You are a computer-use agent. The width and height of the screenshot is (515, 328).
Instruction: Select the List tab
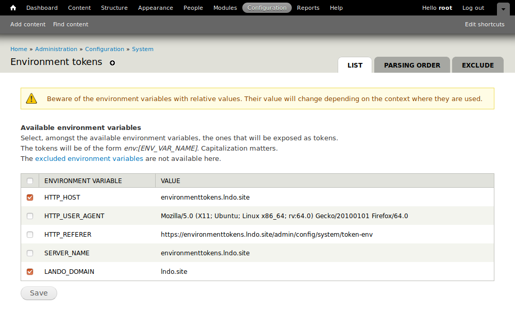click(x=355, y=65)
